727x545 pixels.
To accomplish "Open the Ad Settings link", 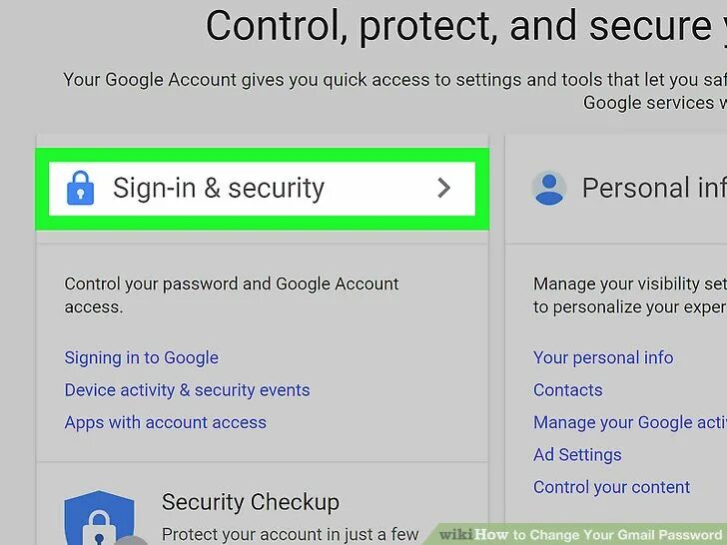I will point(577,455).
